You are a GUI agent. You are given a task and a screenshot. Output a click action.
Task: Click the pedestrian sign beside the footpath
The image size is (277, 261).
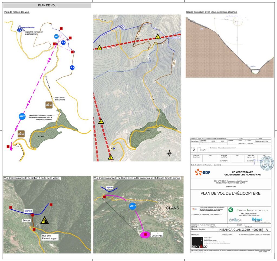point(72,68)
